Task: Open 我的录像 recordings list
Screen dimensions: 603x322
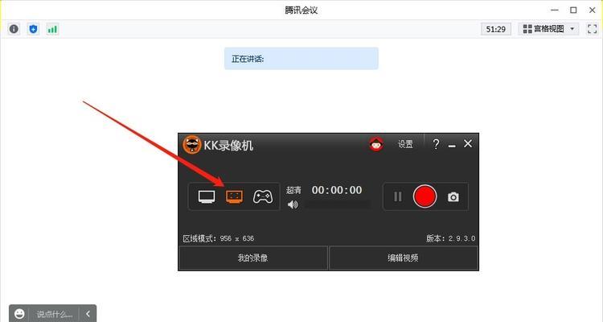Action: (x=253, y=258)
